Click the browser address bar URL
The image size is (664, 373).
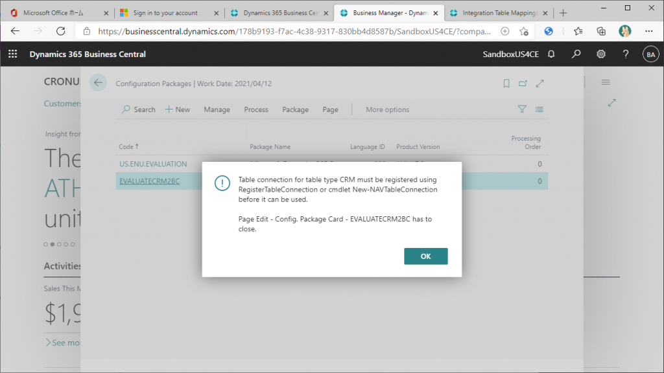click(x=294, y=31)
